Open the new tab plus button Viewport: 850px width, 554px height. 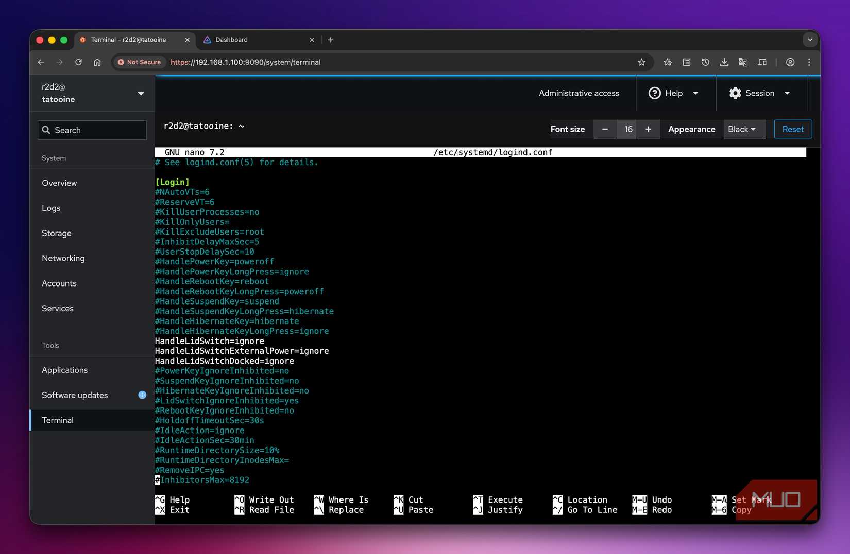click(x=331, y=40)
